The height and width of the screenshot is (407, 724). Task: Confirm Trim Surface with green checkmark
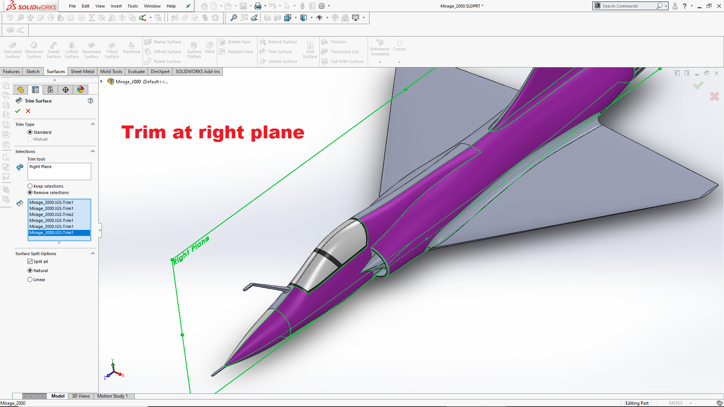[18, 111]
